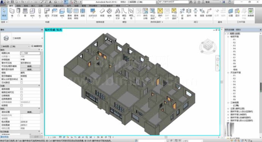Toggle the Sun Path (日光路径) checkbox
262x142 pixels.
[x=22, y=82]
